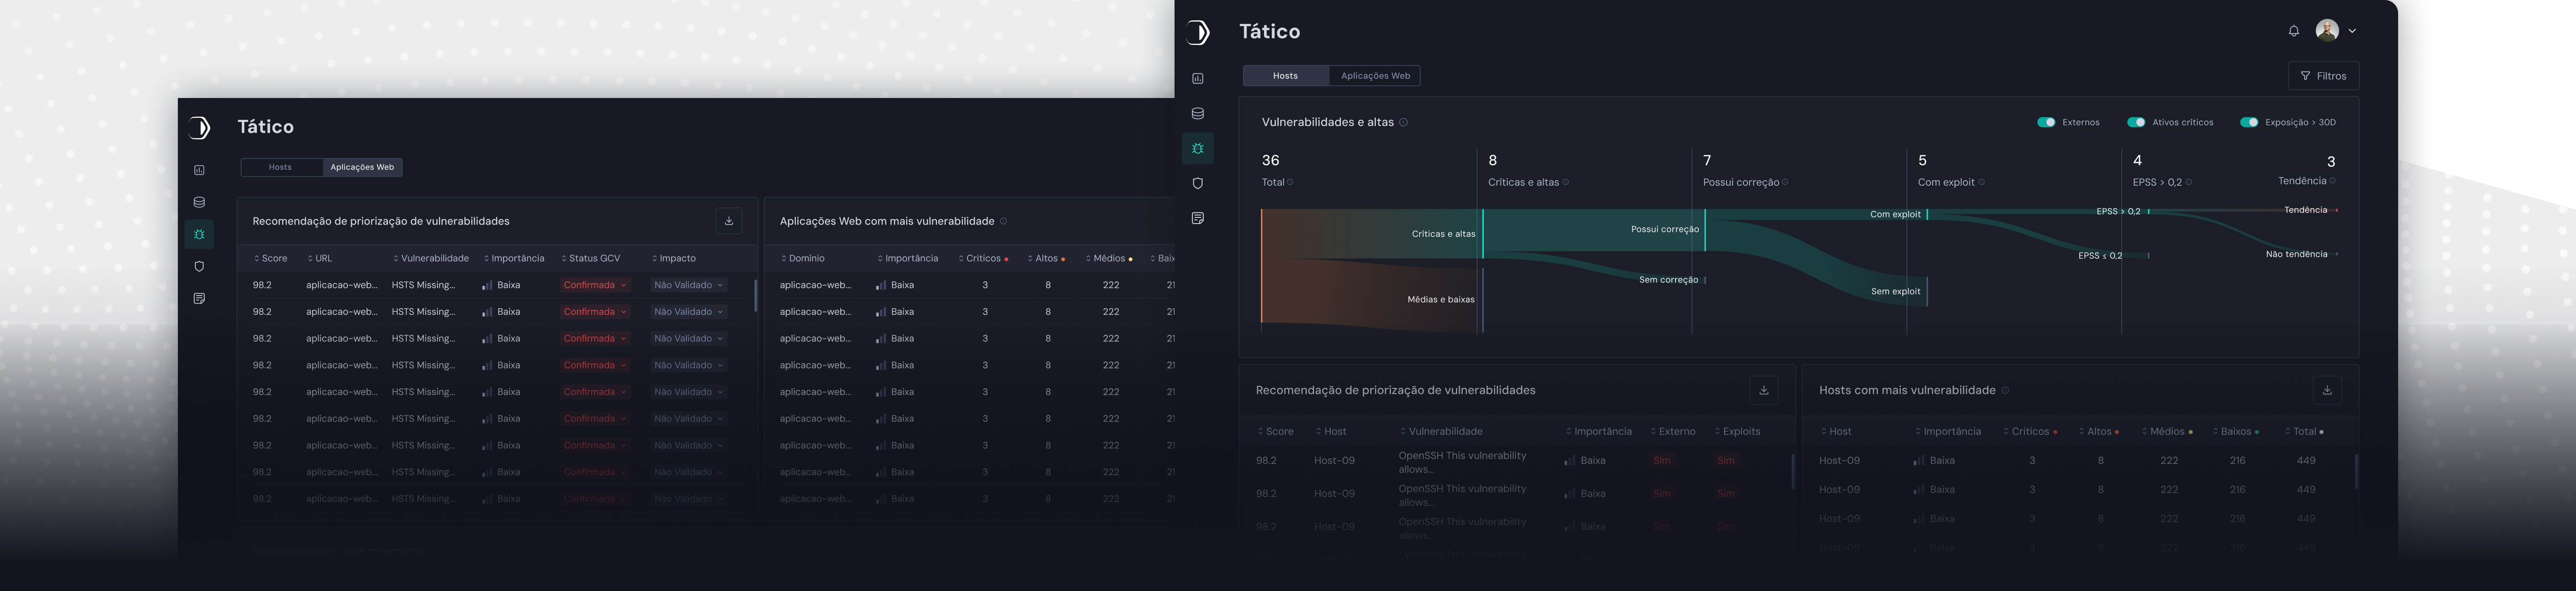This screenshot has height=591, width=2576.
Task: Open the notifications bell
Action: coord(2293,31)
